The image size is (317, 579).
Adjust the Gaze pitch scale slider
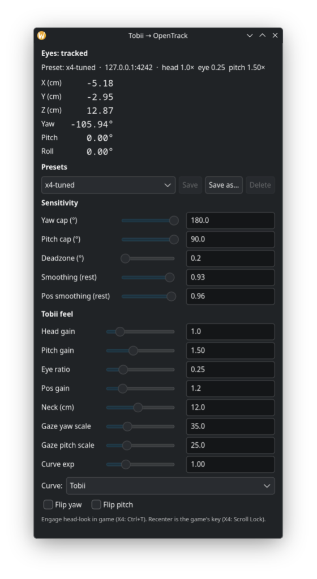(x=140, y=446)
